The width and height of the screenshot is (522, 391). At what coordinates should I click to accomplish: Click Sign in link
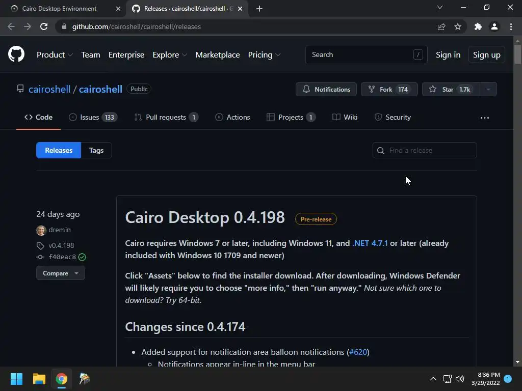448,55
